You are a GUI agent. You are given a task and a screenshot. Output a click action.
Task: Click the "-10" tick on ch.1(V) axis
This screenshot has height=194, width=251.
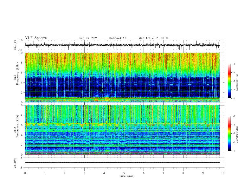click(21, 50)
